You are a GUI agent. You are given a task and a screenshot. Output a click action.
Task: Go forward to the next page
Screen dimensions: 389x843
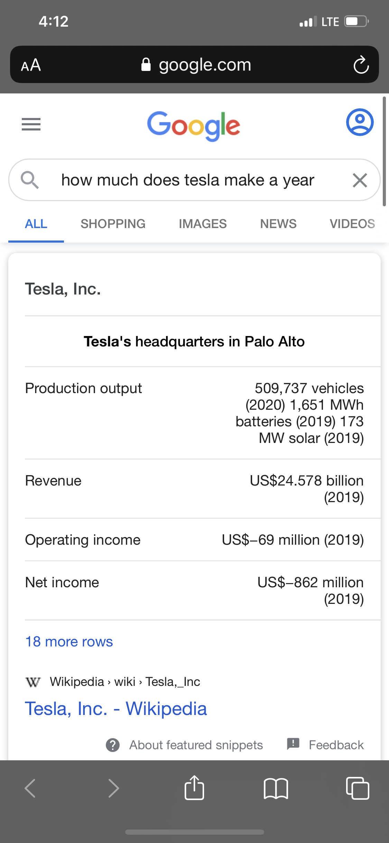[113, 788]
